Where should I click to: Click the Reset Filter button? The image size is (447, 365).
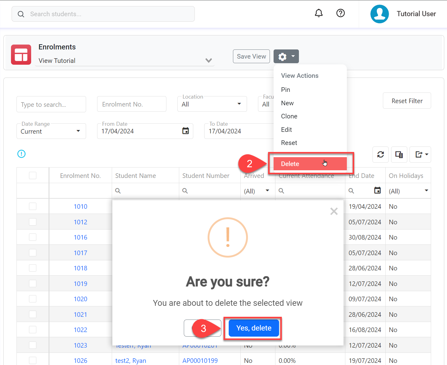407,101
